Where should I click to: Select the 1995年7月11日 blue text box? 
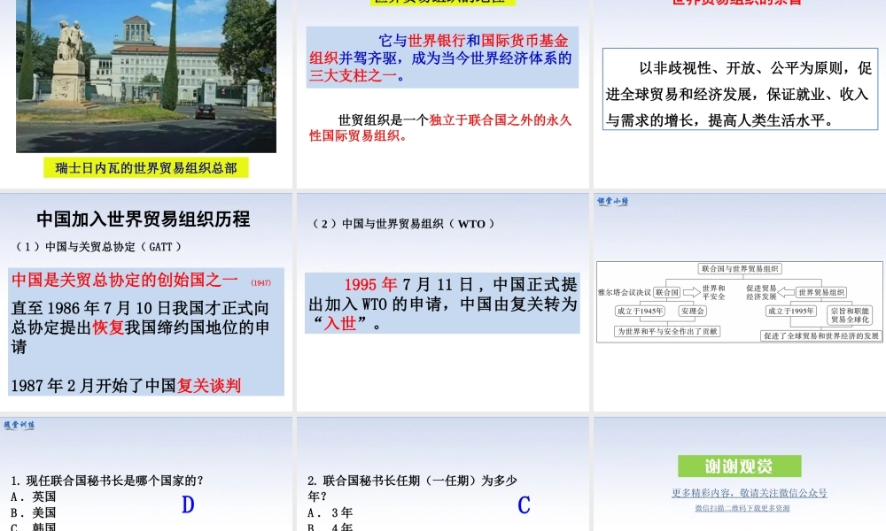443,304
